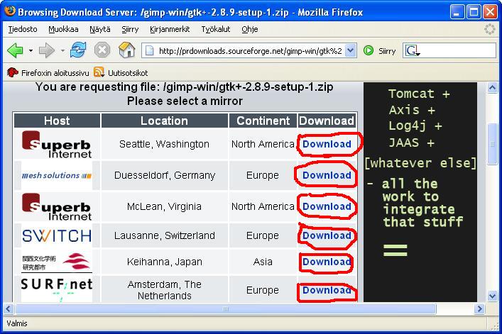Download from the Keihanna, Japan mirror
Image resolution: width=502 pixels, height=334 pixels.
pos(327,262)
